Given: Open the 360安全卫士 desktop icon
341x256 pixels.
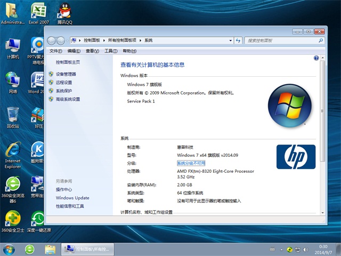Looking at the screenshot, I should pyautogui.click(x=13, y=221).
